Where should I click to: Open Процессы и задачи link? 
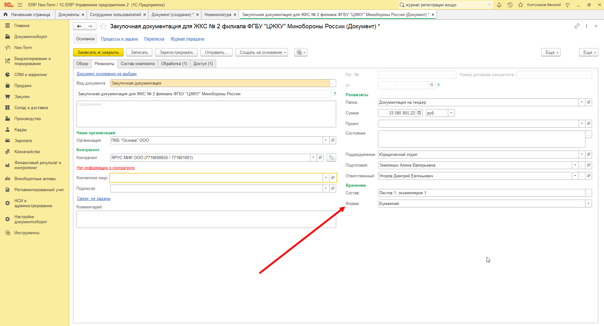119,39
